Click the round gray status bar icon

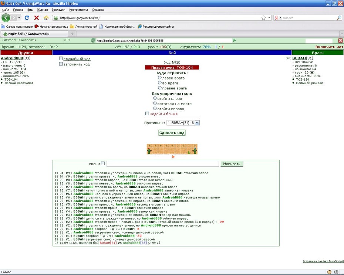336,272
